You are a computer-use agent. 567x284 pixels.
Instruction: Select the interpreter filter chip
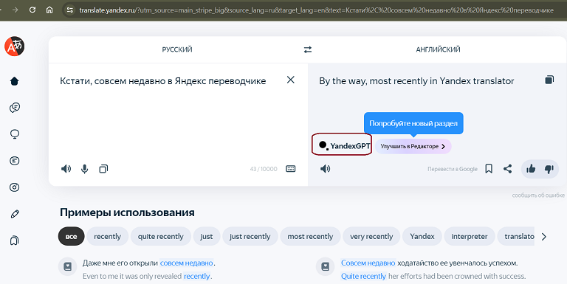pos(470,237)
